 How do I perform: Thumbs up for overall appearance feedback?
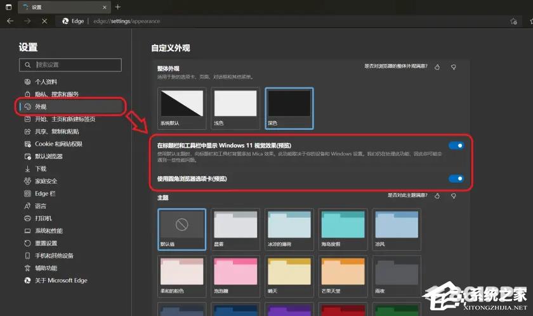437,67
